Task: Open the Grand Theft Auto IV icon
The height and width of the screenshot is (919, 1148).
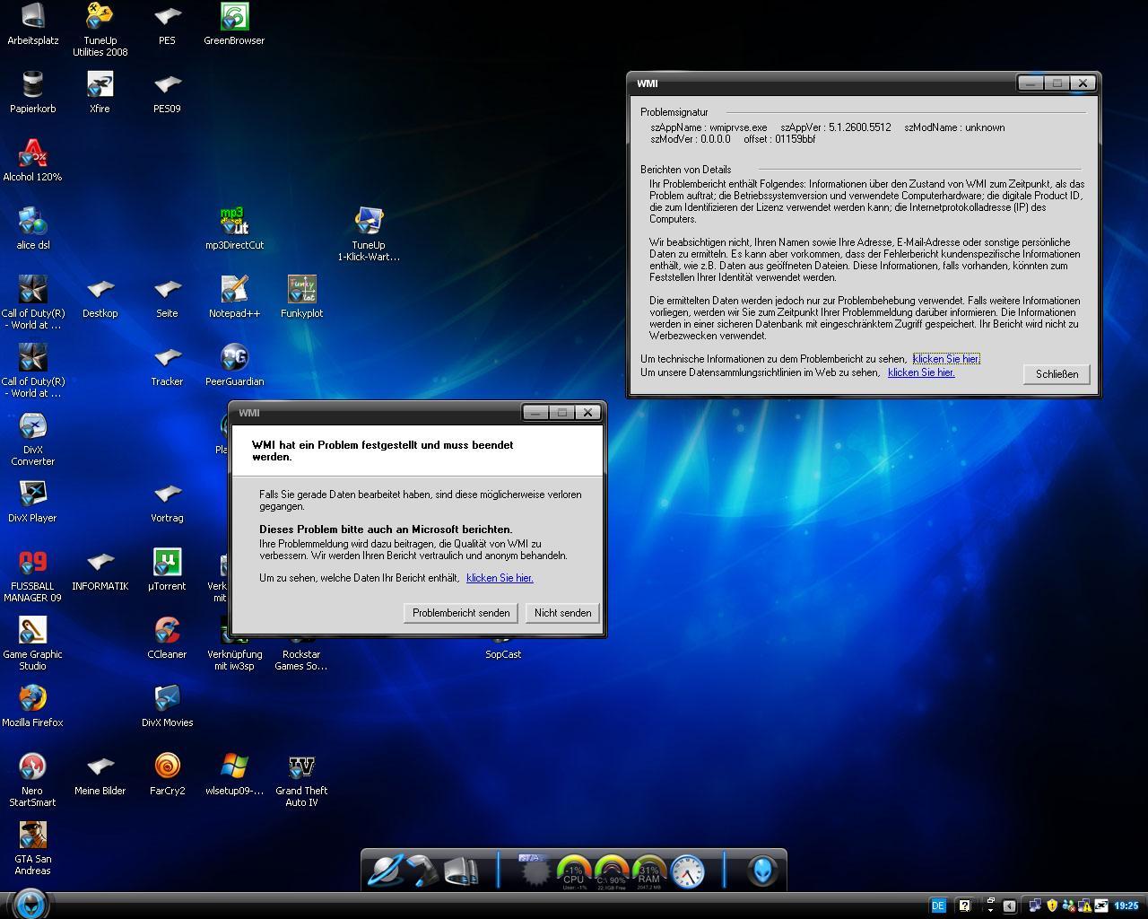Action: coord(301,767)
